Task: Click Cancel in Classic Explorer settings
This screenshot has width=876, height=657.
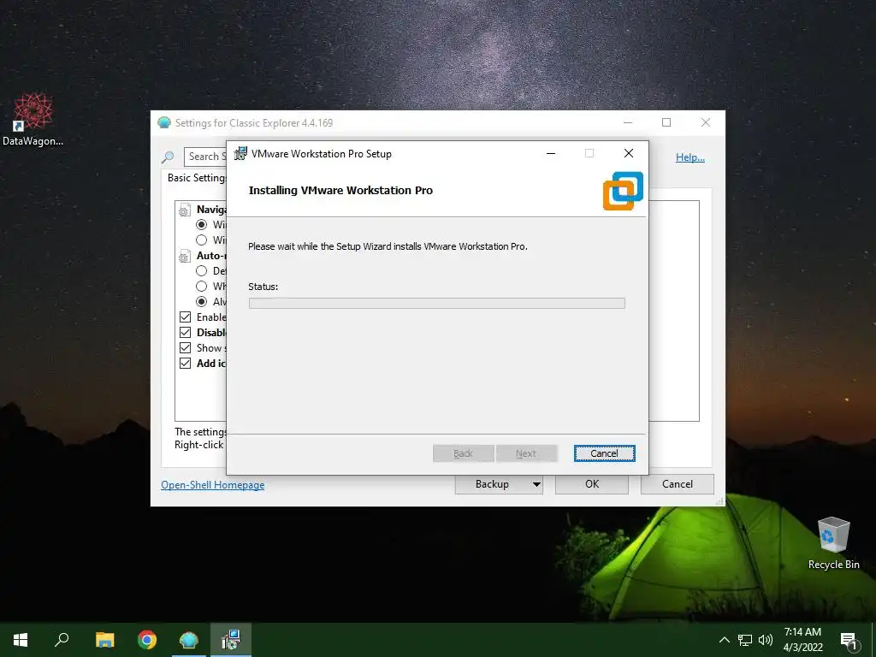Action: click(x=678, y=484)
